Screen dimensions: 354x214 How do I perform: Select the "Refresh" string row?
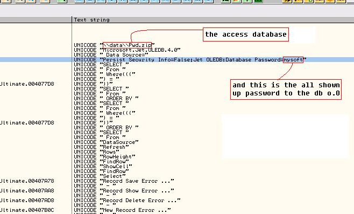[101, 147]
